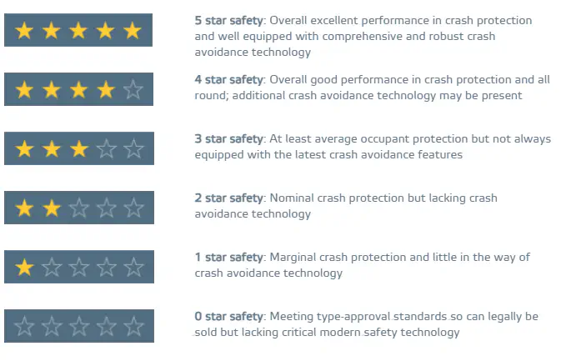Click the single empty star in four-star banner
The height and width of the screenshot is (361, 566).
(x=133, y=89)
